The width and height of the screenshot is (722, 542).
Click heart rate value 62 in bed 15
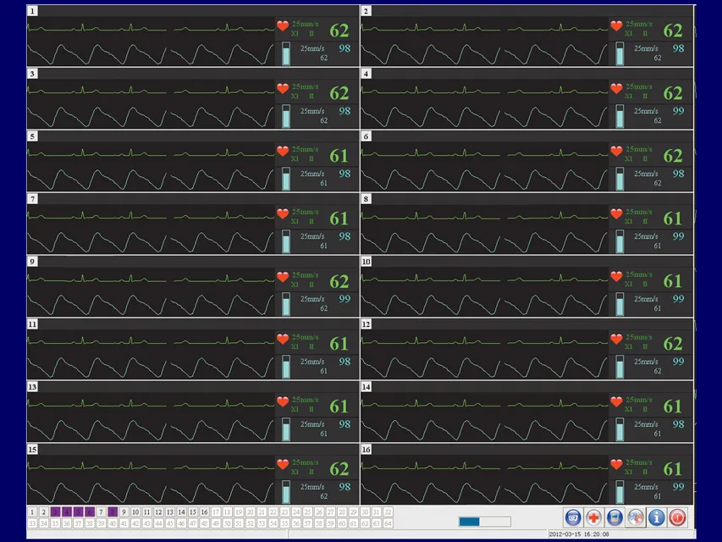tap(339, 469)
